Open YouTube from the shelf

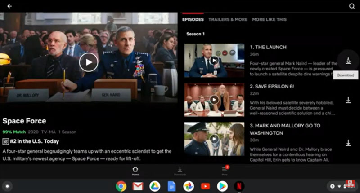pos(205,186)
